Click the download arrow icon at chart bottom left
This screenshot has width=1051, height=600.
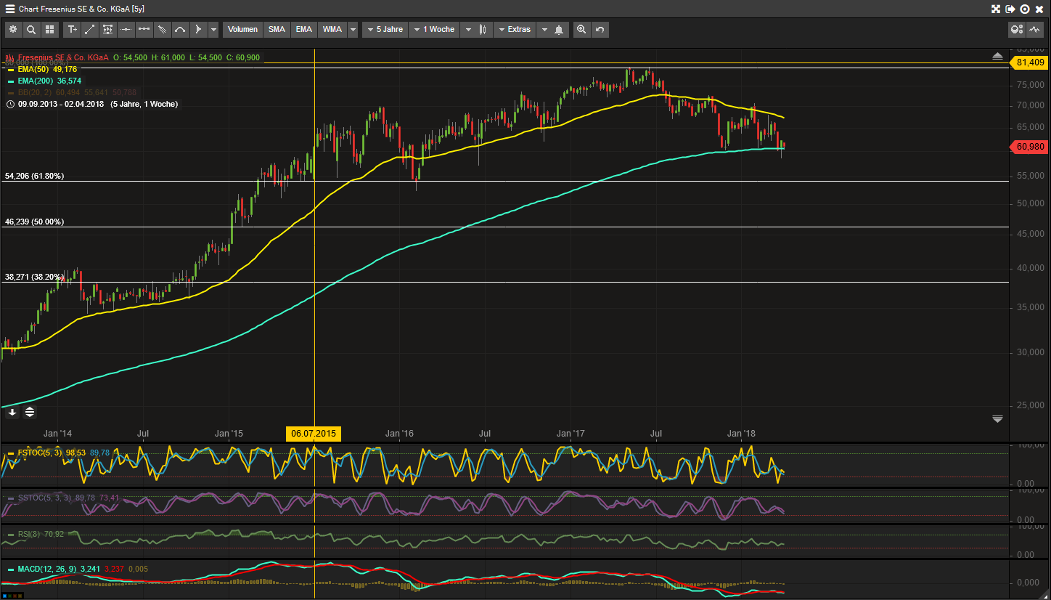[x=12, y=412]
